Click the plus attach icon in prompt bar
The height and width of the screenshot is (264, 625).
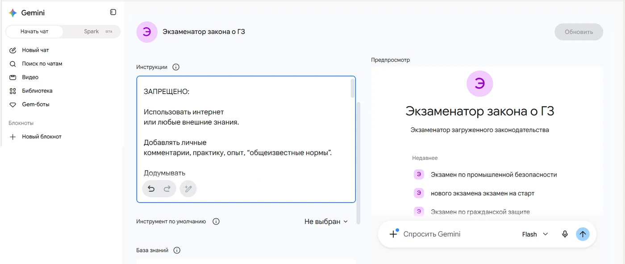(393, 234)
